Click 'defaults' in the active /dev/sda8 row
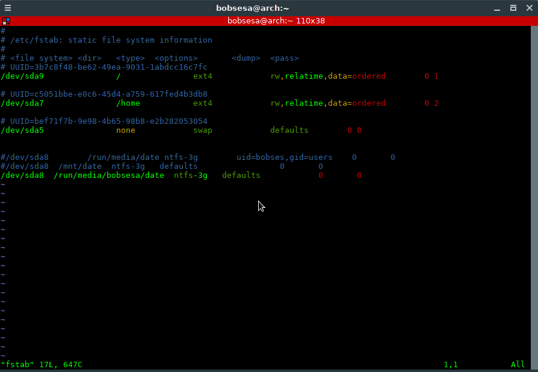538x372 pixels. coord(241,175)
